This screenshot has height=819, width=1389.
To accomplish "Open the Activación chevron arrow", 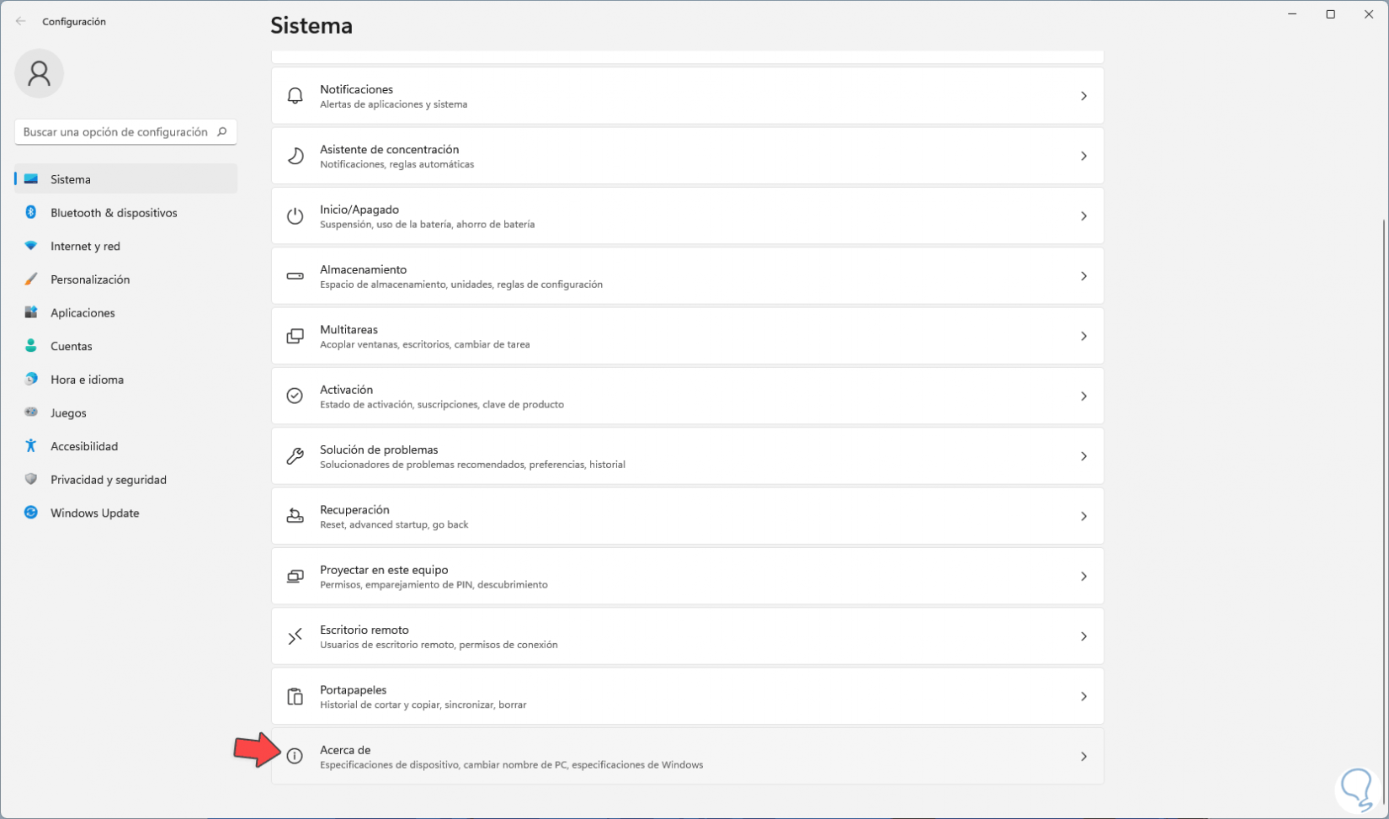I will (x=1083, y=396).
